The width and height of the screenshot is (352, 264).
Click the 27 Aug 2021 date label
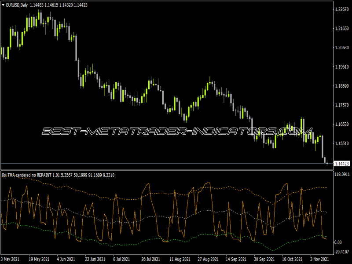pos(208,259)
